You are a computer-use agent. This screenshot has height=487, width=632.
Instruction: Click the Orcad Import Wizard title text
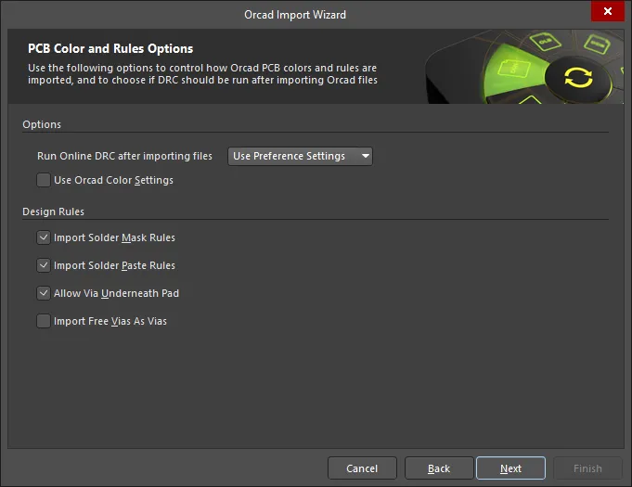(295, 15)
